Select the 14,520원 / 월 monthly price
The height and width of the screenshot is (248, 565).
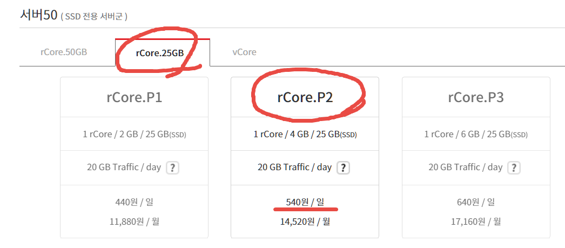click(305, 220)
